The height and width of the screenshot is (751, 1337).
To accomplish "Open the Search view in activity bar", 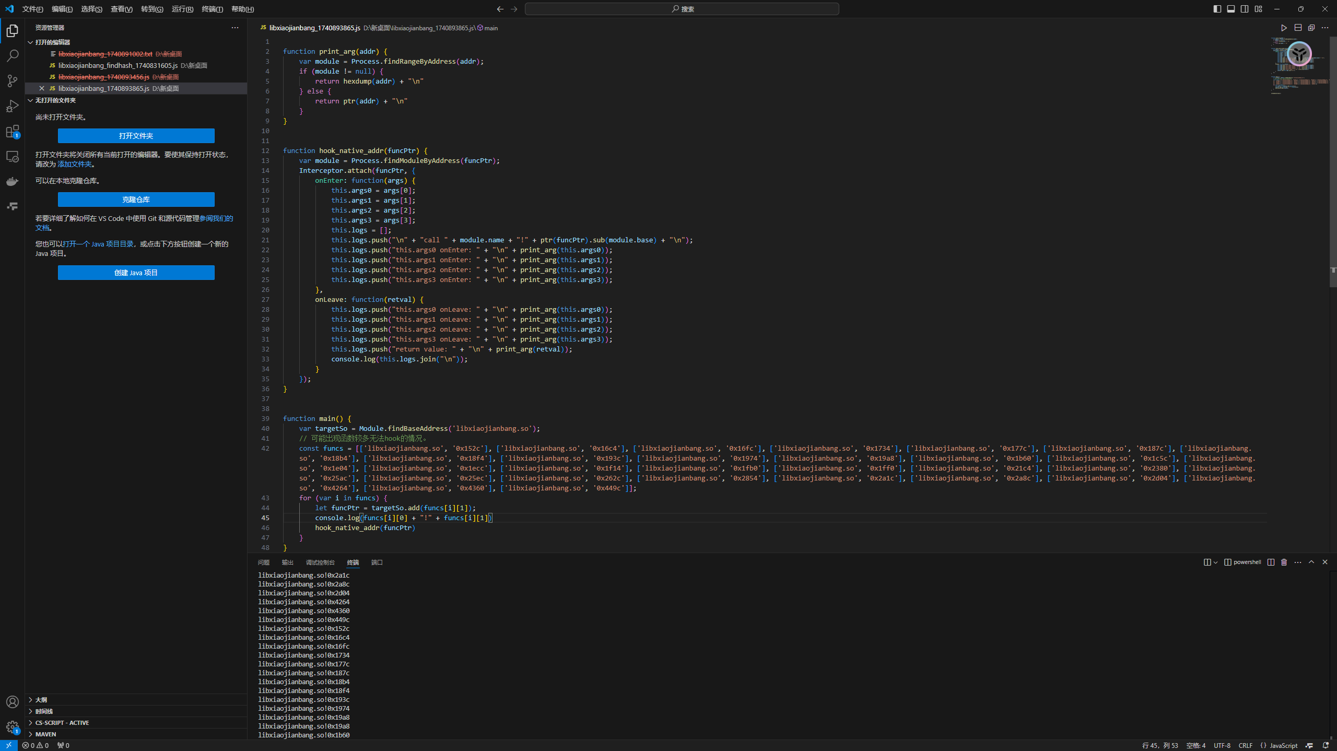I will point(13,55).
